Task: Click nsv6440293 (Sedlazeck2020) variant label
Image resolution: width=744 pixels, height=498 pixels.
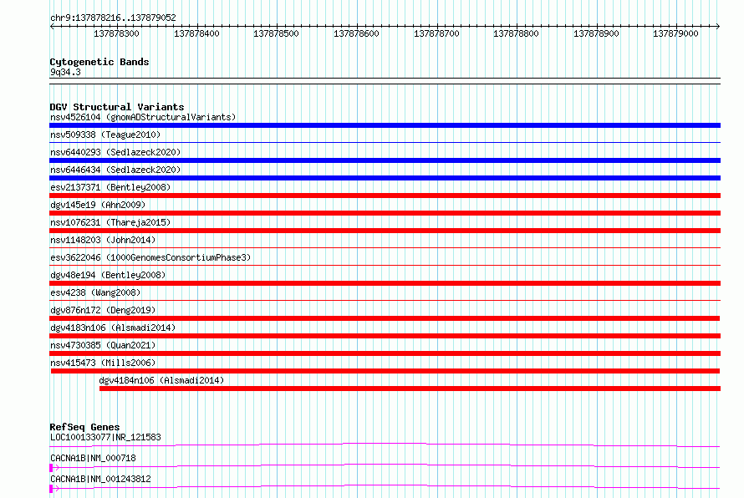Action: [x=115, y=152]
